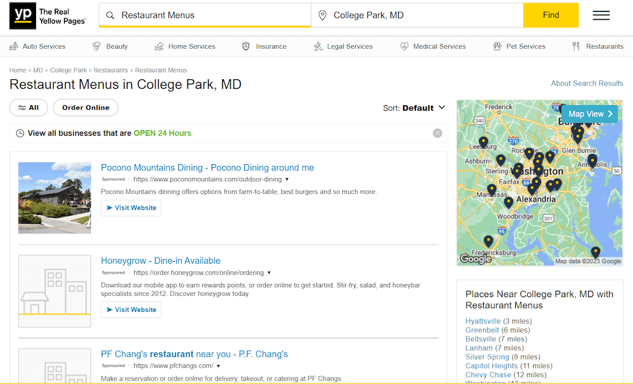The height and width of the screenshot is (384, 633).
Task: Open Map View
Action: (590, 114)
